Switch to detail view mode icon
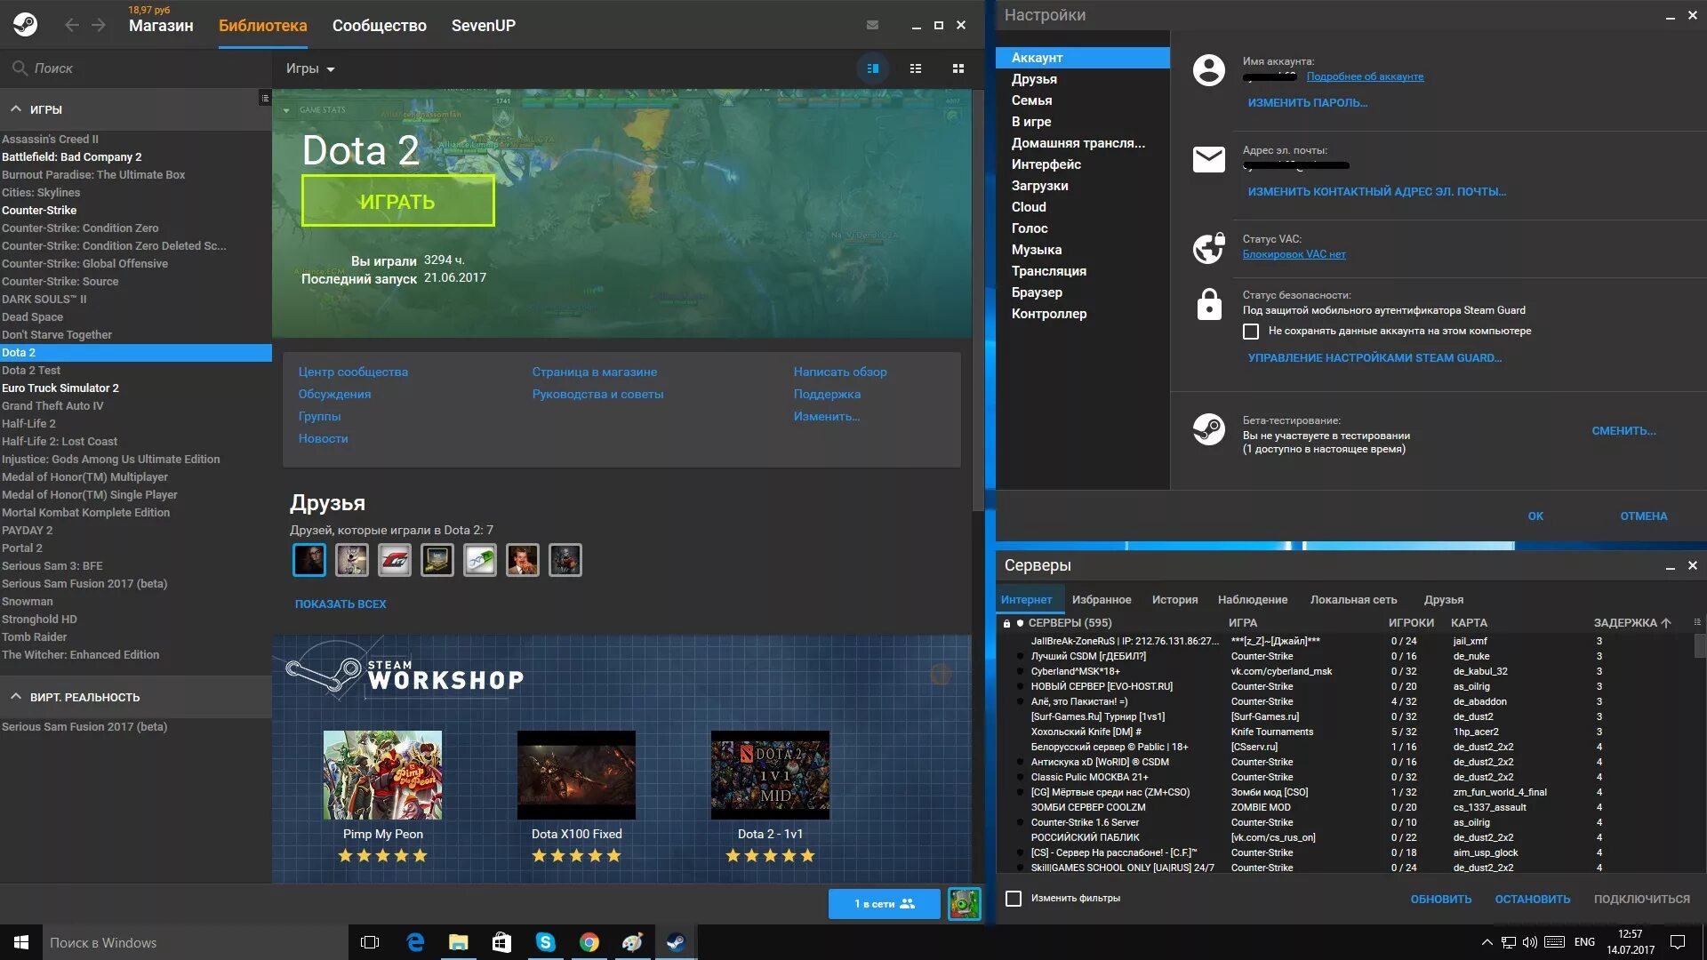This screenshot has height=960, width=1707. 872,68
